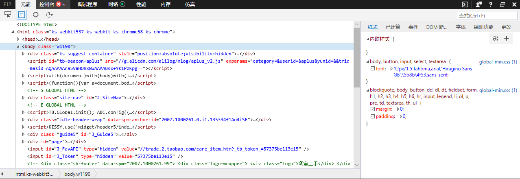Click body.w1190 breadcrumb

77,174
